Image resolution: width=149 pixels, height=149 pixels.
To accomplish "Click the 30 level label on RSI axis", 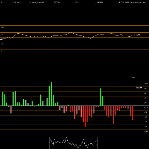I will tap(2, 44).
